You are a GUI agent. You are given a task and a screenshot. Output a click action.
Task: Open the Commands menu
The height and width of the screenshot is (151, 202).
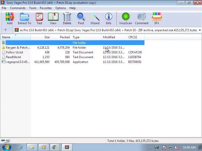pyautogui.click(x=18, y=8)
